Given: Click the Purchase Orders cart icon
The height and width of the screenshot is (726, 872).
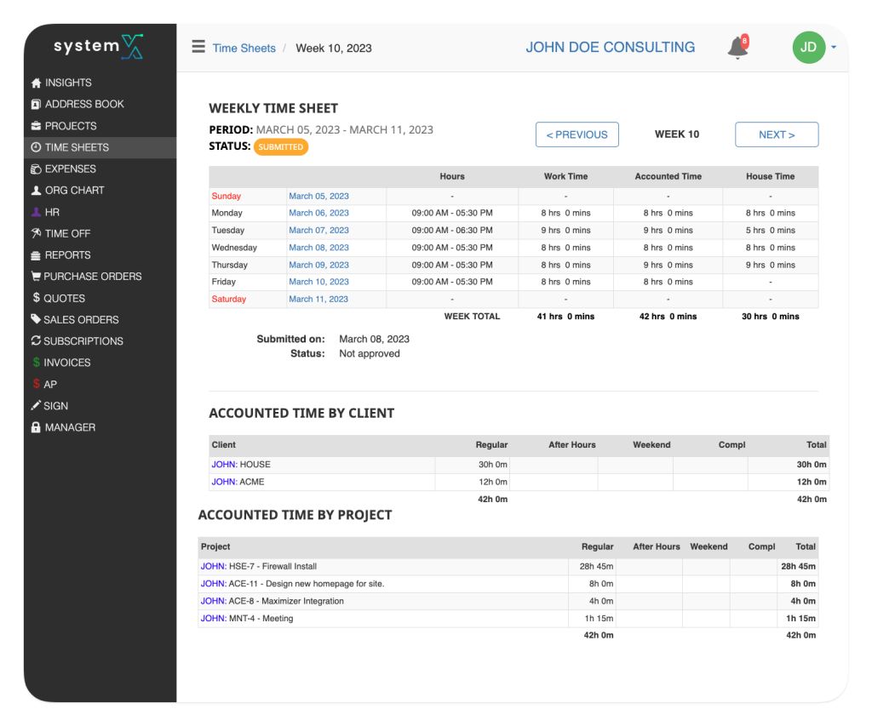Looking at the screenshot, I should [36, 277].
